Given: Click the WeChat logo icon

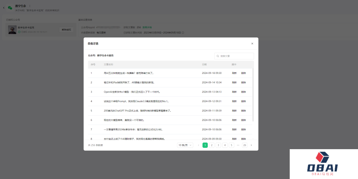Looking at the screenshot, I should pos(10,7).
